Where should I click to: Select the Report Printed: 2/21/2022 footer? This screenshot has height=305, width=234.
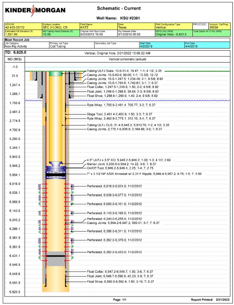tap(210, 300)
